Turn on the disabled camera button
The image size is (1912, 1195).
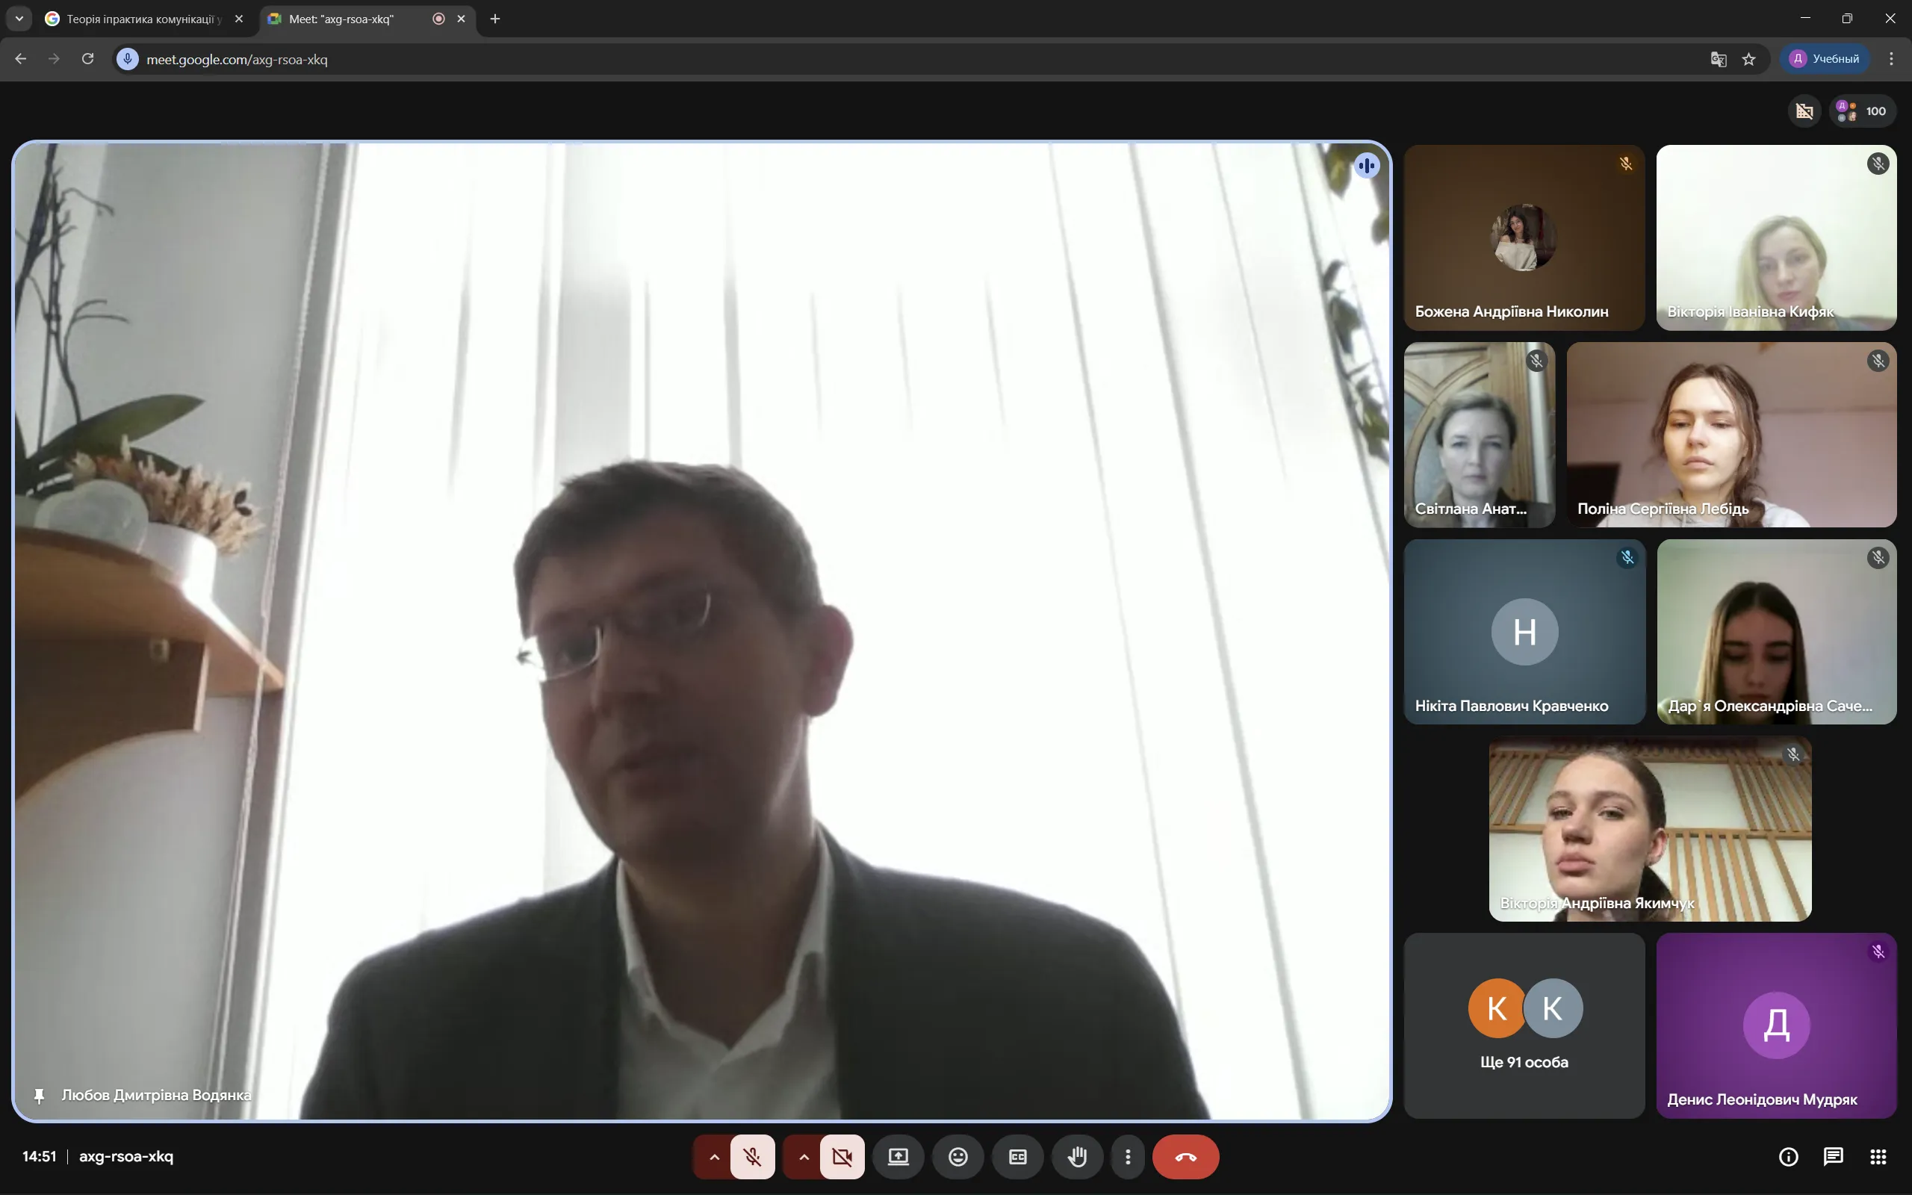pos(842,1157)
